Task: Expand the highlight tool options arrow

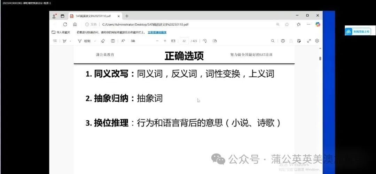Action: click(70, 41)
